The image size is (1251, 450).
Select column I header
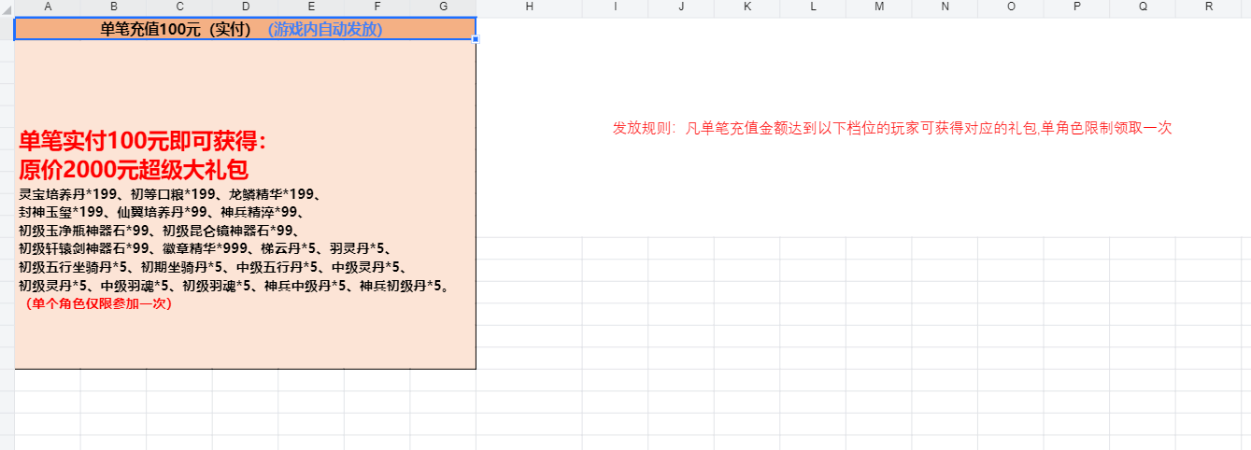tap(615, 7)
